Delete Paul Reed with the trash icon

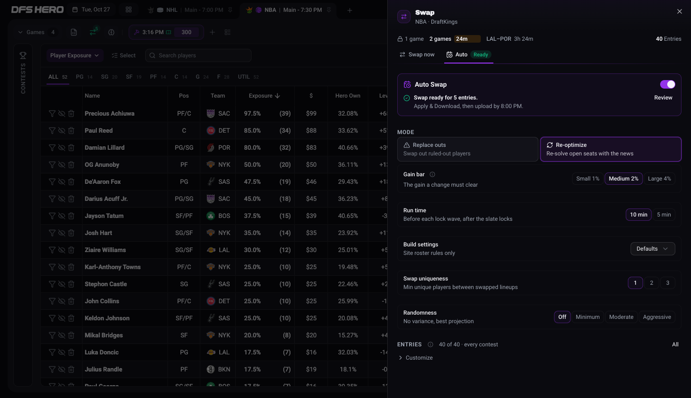point(71,131)
